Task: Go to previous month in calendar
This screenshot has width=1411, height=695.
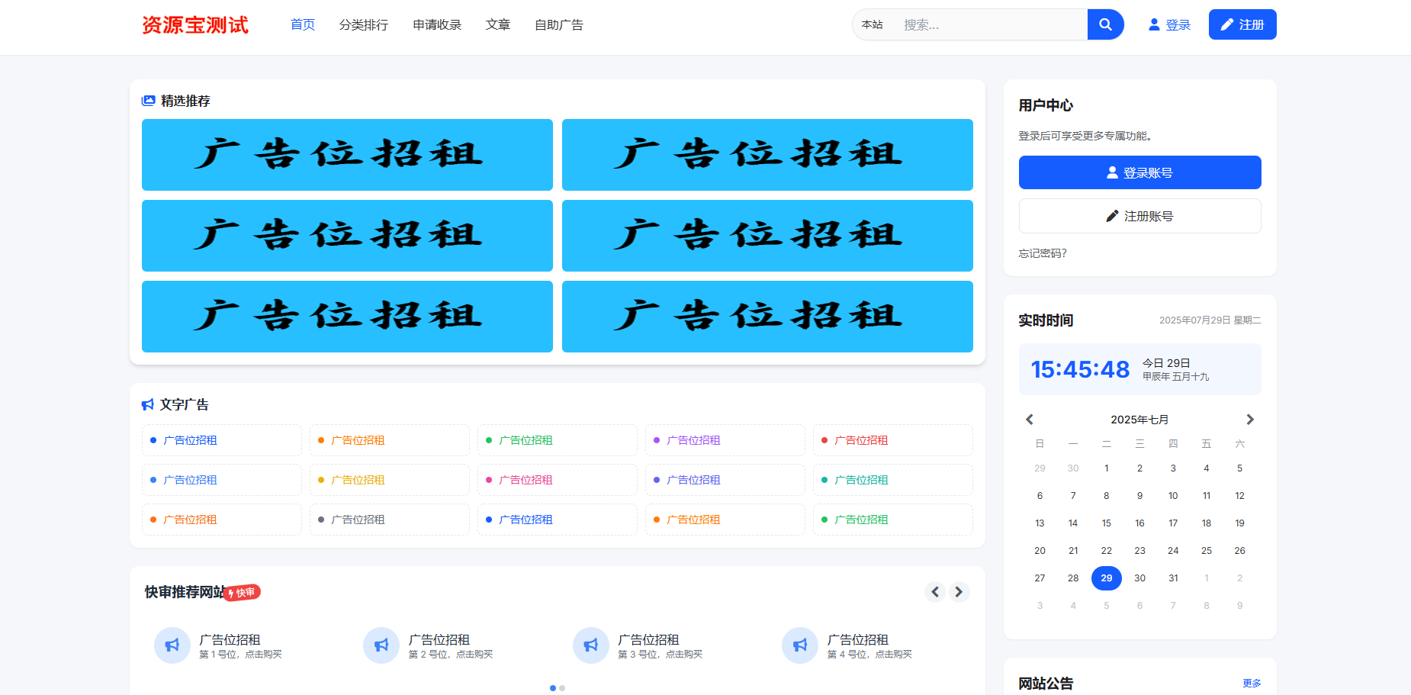Action: point(1030,420)
